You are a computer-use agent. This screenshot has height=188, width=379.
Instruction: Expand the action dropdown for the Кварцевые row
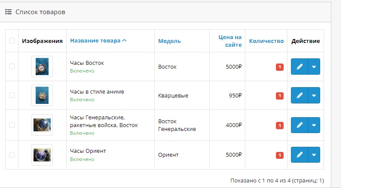coord(314,95)
